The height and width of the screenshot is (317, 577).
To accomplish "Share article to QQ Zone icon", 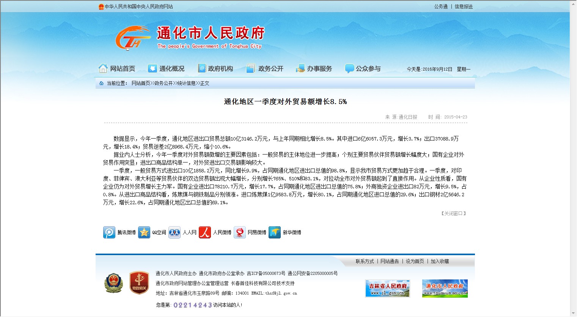I will tap(144, 232).
